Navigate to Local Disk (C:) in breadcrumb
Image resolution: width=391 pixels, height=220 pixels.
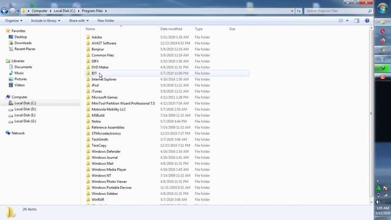[x=64, y=11]
